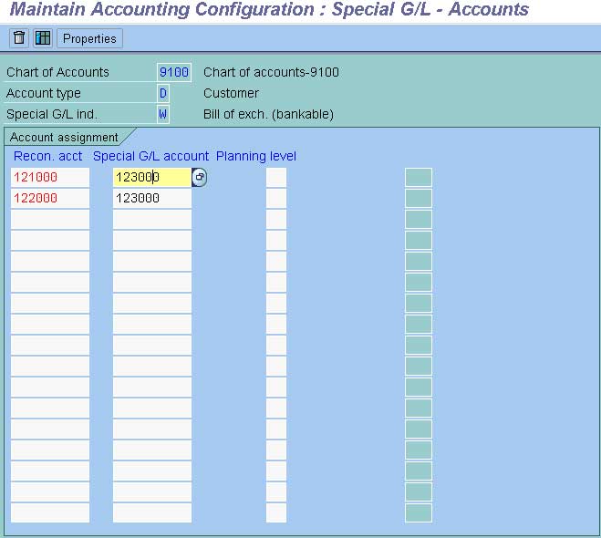601x538 pixels.
Task: Click the Special G/L ind. W field
Action: coord(163,114)
